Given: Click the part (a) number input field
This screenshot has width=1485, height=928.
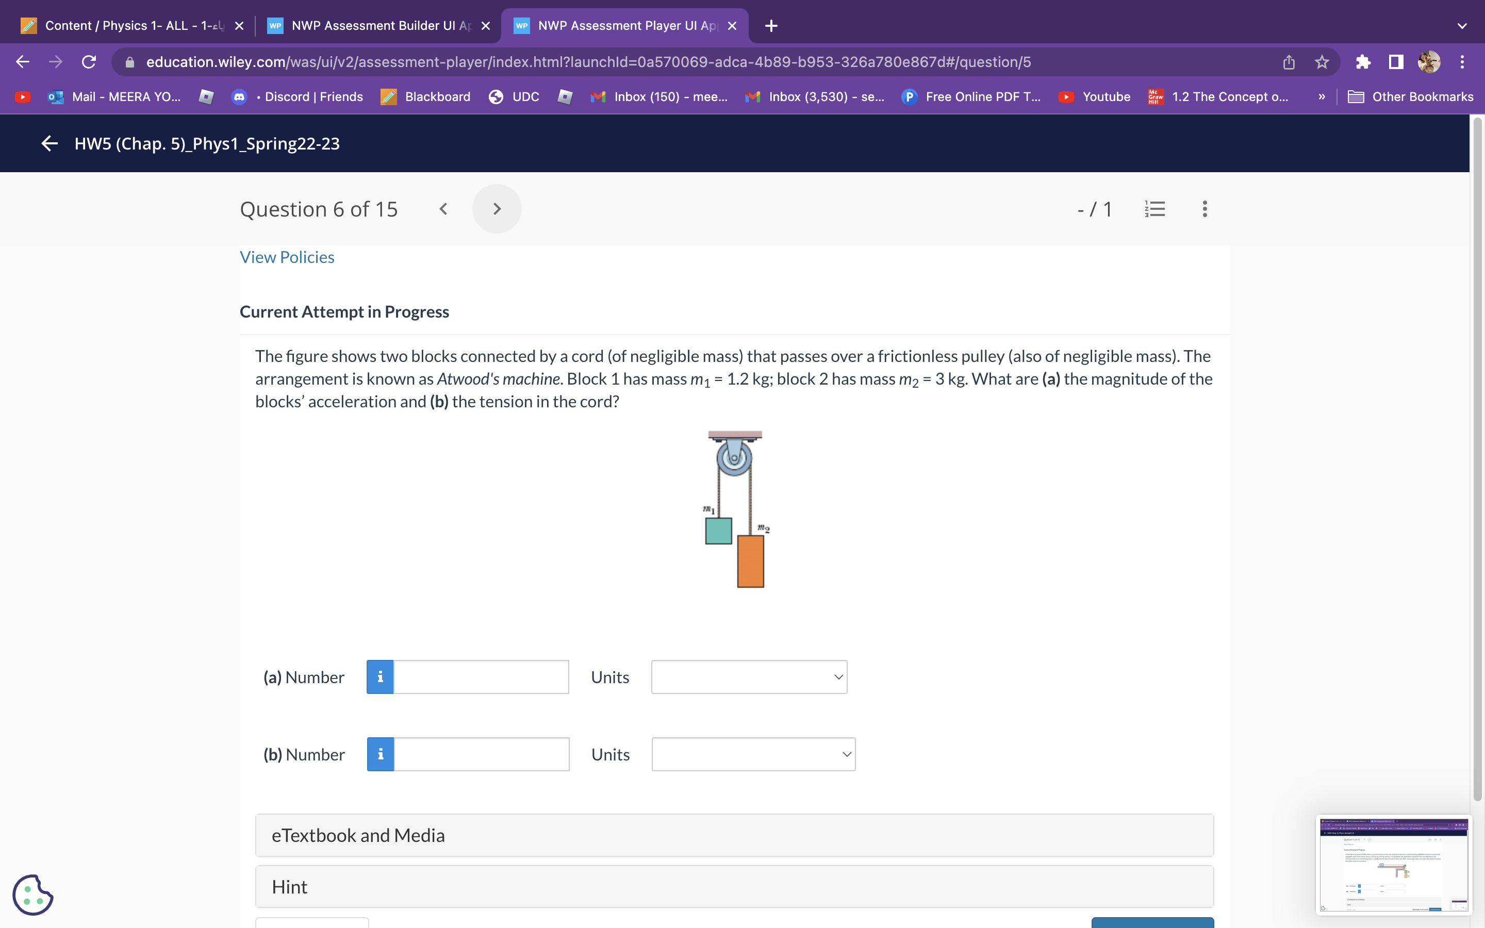Looking at the screenshot, I should pos(481,677).
